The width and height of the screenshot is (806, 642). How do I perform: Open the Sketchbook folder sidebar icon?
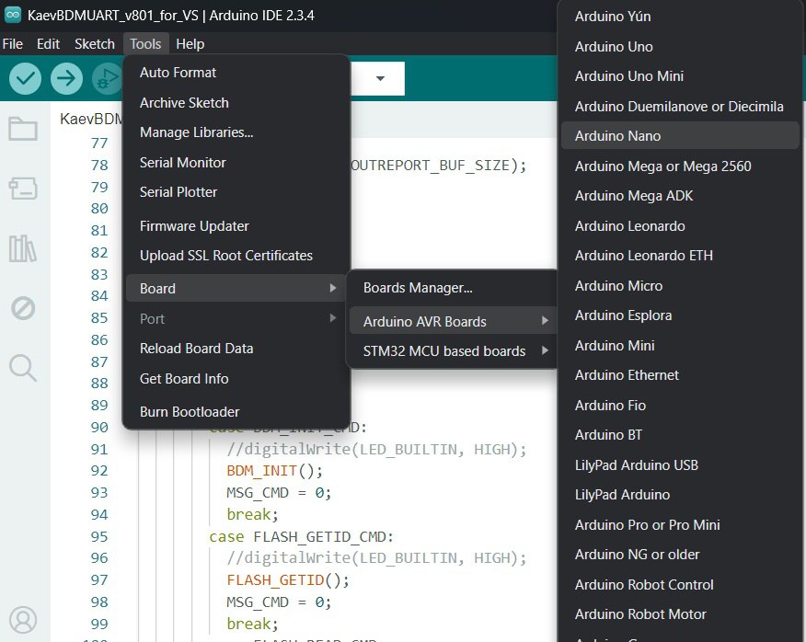[23, 129]
